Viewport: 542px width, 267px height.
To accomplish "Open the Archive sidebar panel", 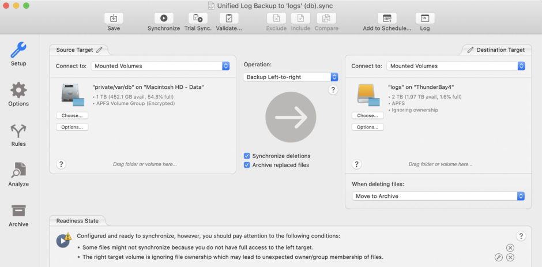I will [x=18, y=215].
